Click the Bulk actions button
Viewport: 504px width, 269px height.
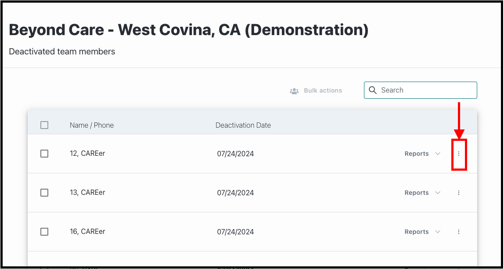[316, 91]
